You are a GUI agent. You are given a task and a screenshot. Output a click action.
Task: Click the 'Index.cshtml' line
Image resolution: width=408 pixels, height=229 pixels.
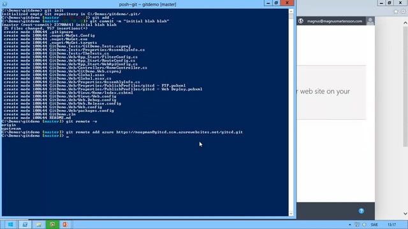coord(68,93)
